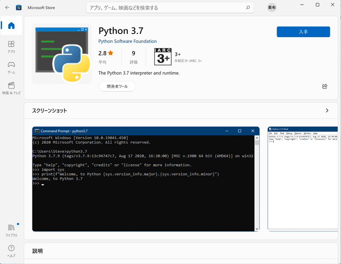
Task: Select the 開発者ツール category tag
Action: (117, 86)
